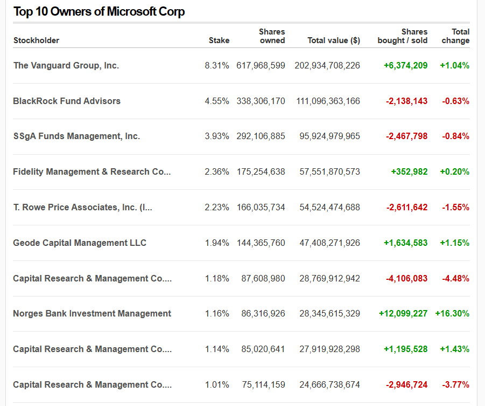485x406 pixels.
Task: Open Fidelity Management & Research Co... entry
Action: click(92, 171)
